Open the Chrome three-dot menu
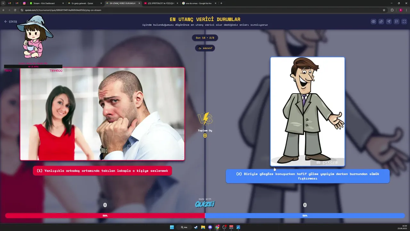410x231 pixels. [406, 10]
